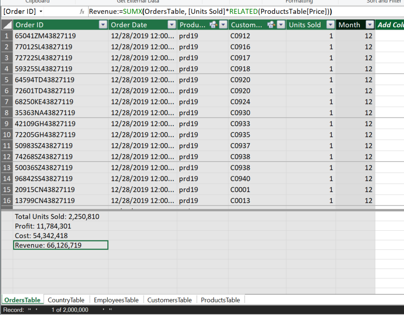Click the select-all corner of the grid
Image resolution: width=404 pixels, height=315 pixels.
point(7,25)
